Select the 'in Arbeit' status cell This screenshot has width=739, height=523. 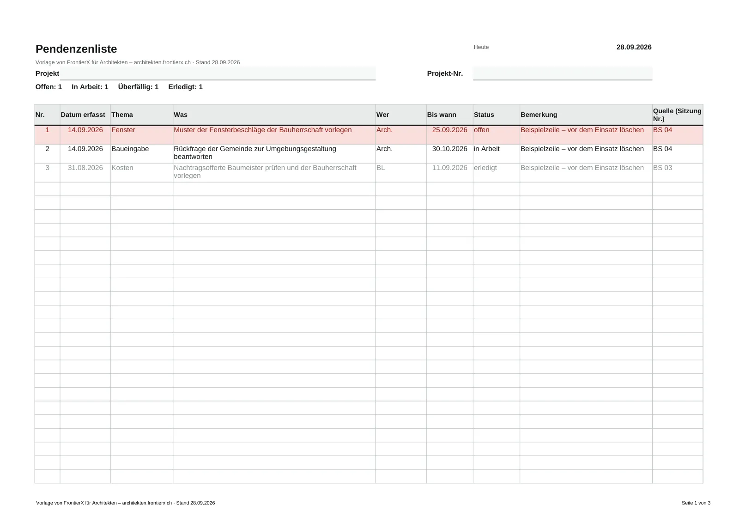click(497, 154)
